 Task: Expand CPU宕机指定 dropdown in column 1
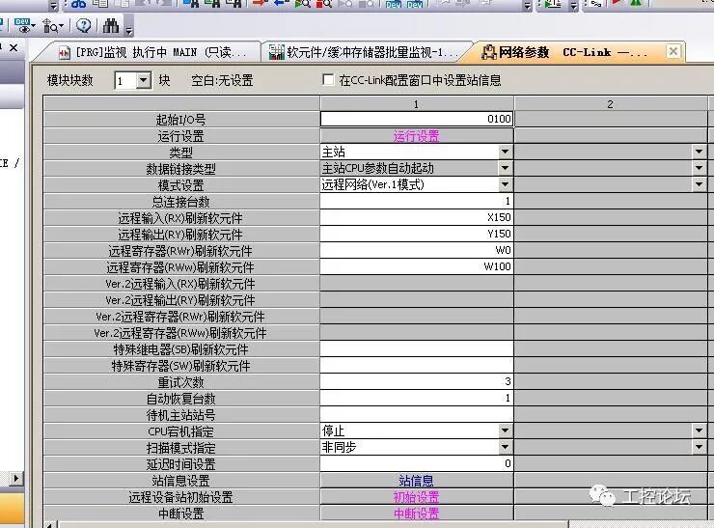(x=505, y=431)
